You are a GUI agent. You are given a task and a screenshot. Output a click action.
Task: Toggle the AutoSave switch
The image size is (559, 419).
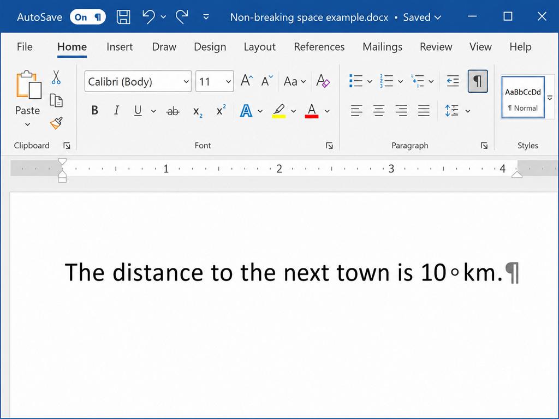point(88,17)
